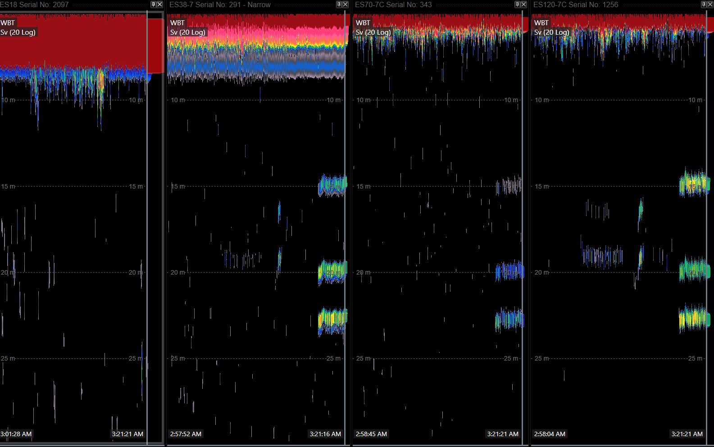Click WBT label in ES120-7C echogram
The height and width of the screenshot is (447, 714).
(x=541, y=23)
